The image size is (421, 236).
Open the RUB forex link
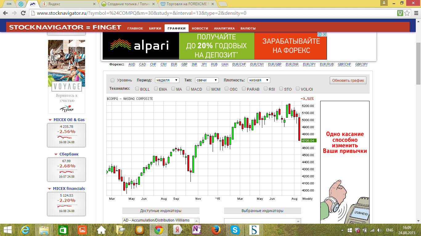pos(214,65)
